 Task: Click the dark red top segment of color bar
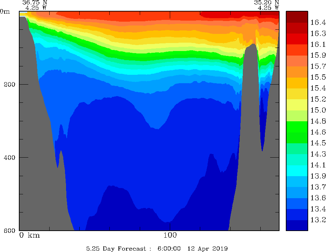297,17
